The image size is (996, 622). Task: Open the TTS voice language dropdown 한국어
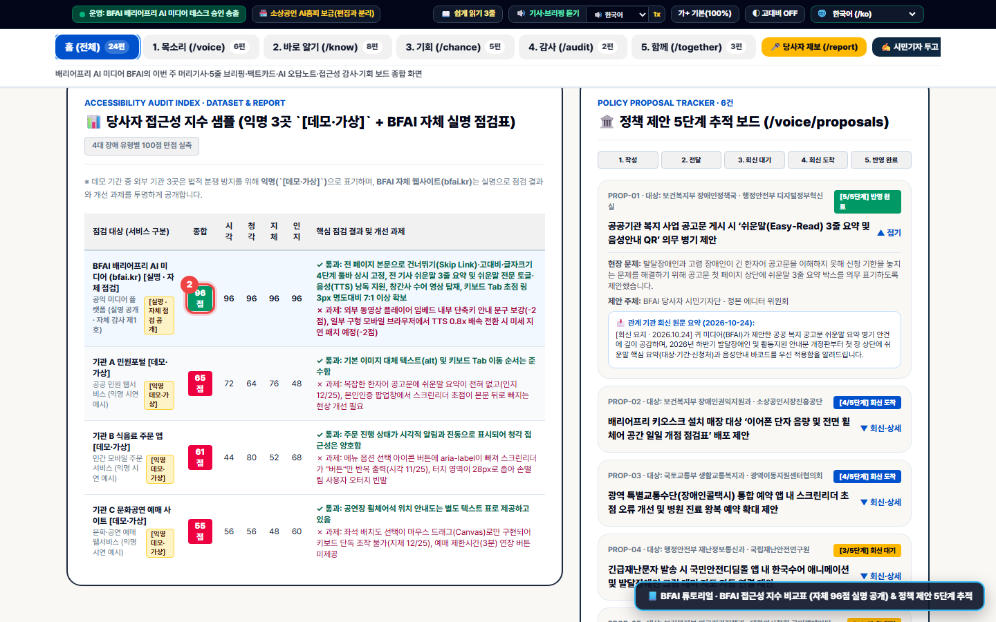tap(620, 15)
